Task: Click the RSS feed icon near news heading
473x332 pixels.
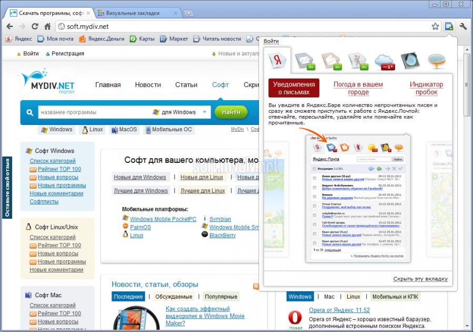Action: 256,286
